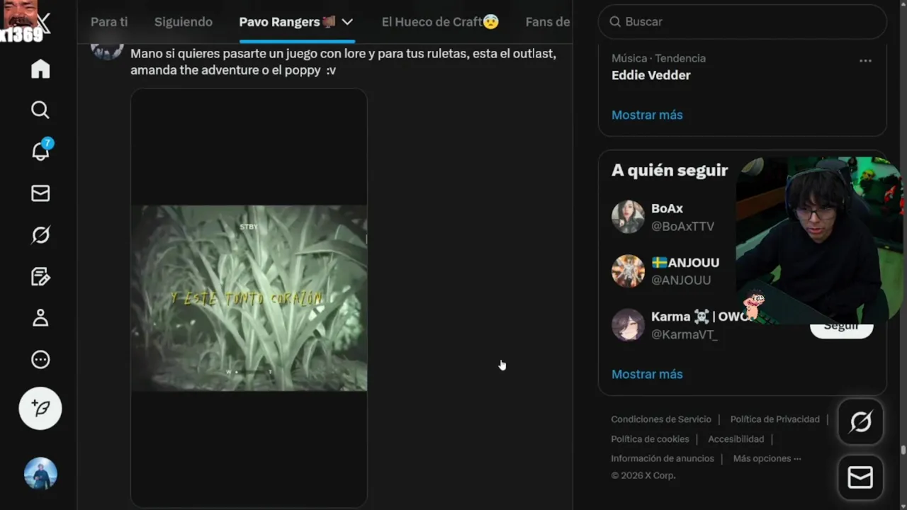Screen dimensions: 907x510
Task: Expand Más opciones footer menu
Action: [767, 458]
